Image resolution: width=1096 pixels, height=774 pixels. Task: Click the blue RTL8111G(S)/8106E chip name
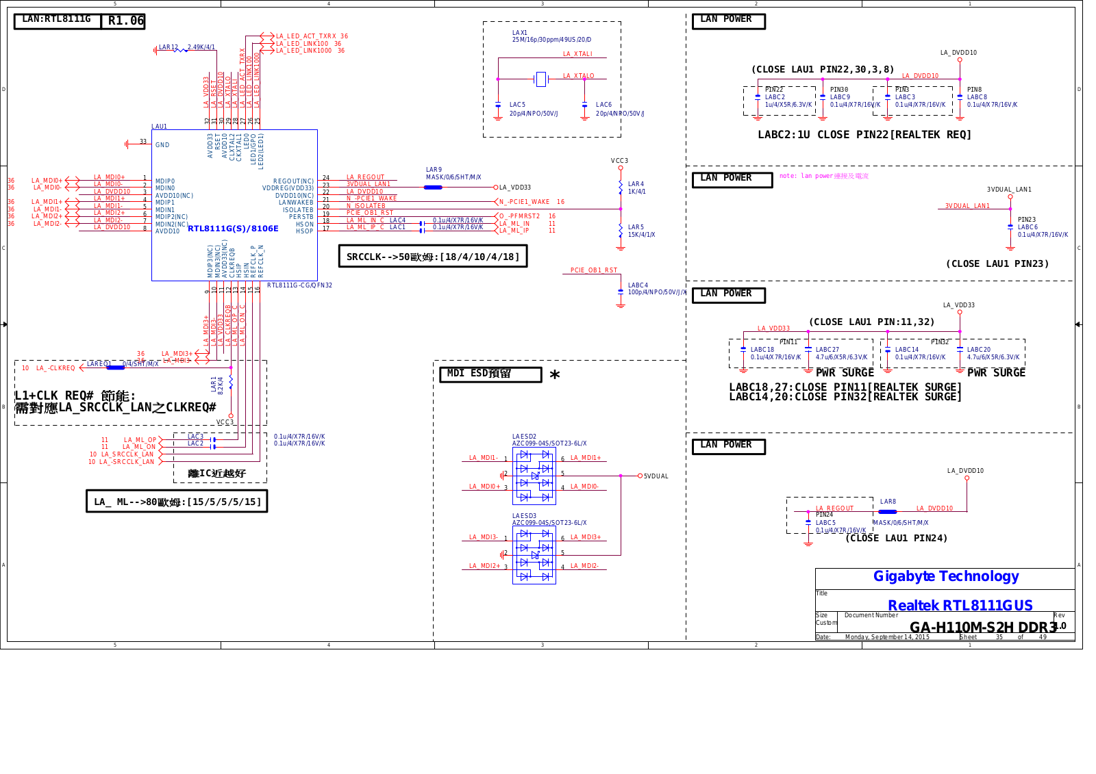233,229
